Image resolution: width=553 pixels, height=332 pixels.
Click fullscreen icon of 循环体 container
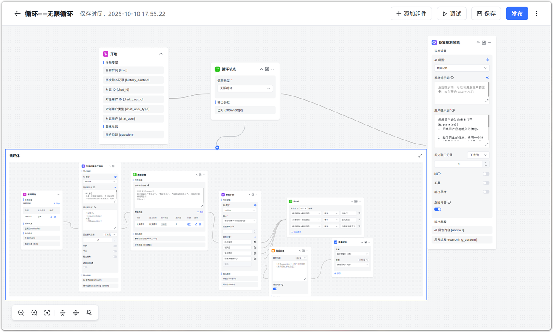coord(420,156)
